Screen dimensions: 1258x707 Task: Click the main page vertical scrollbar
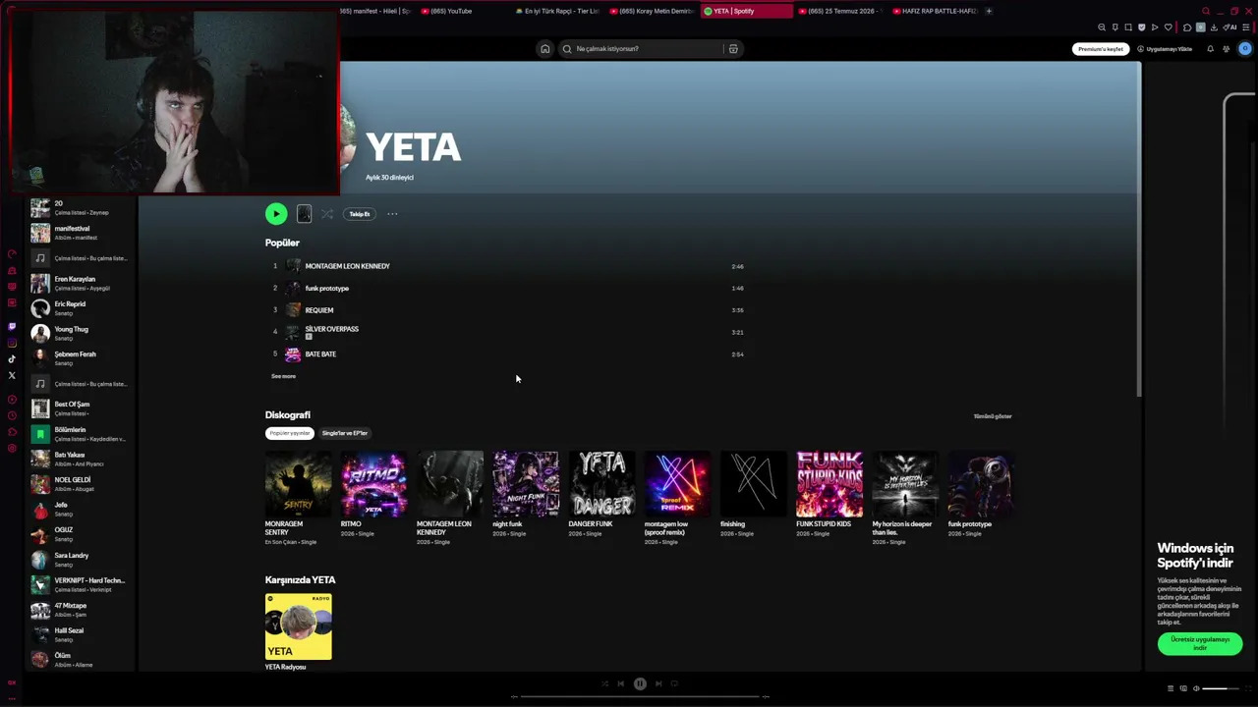(x=1139, y=231)
